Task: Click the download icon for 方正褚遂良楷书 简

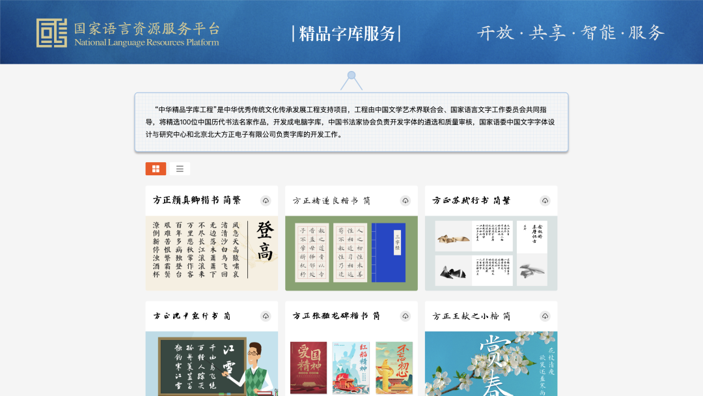Action: coord(406,201)
